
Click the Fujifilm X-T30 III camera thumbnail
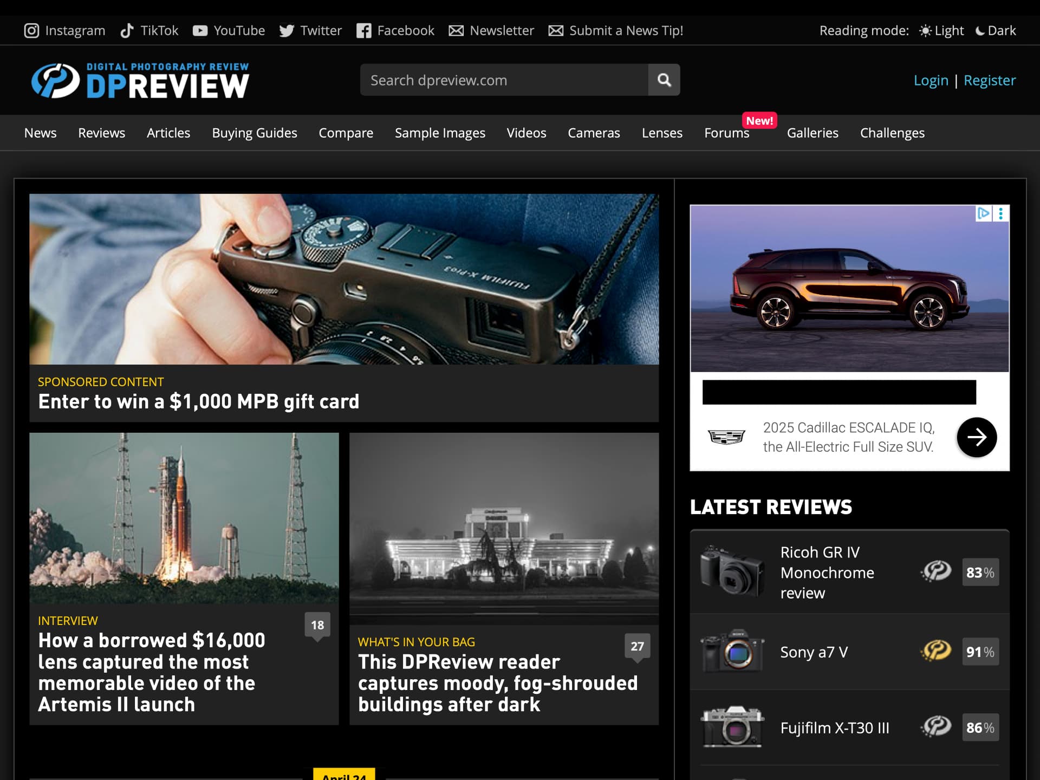[x=732, y=727]
